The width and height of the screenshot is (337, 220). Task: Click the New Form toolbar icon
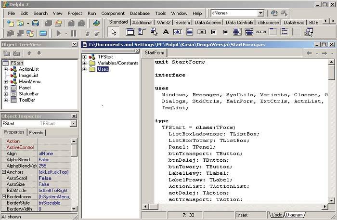pos(43,33)
